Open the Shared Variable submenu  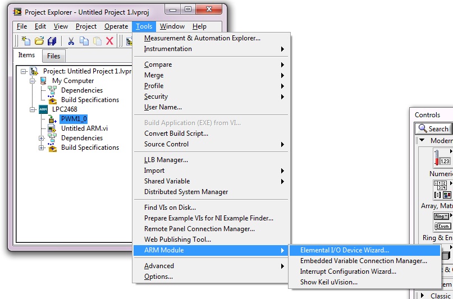(x=212, y=181)
